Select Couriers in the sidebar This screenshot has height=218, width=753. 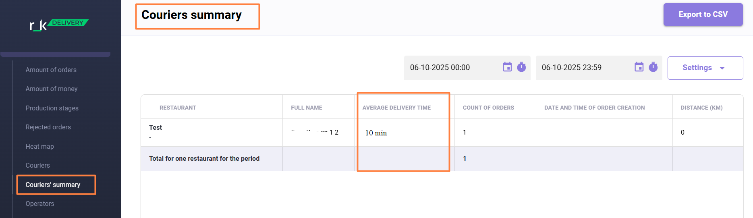pos(37,165)
